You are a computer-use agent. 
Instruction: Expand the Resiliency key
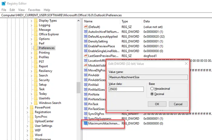pos(31,71)
